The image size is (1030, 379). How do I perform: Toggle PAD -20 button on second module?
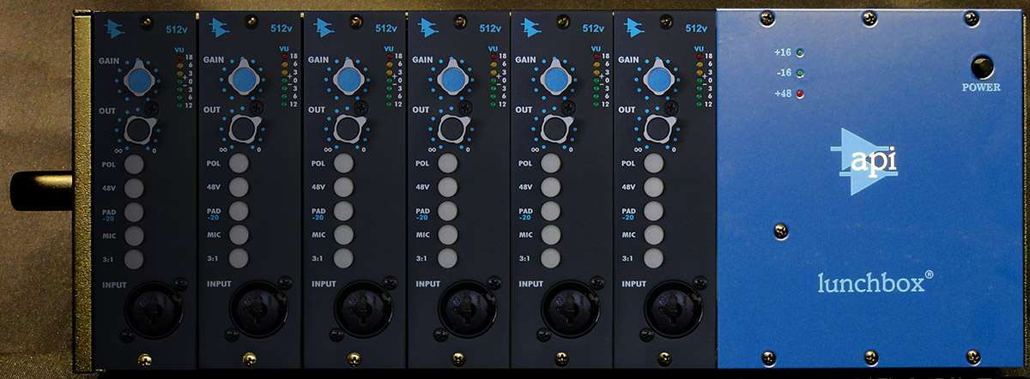[239, 211]
